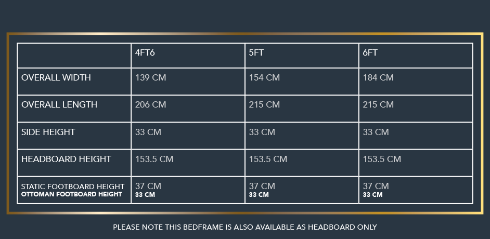Click the 206 CM length cell

pos(151,105)
